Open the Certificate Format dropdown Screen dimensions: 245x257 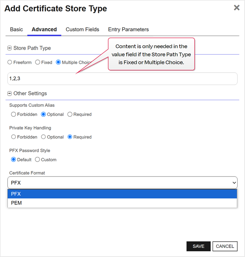[122, 183]
